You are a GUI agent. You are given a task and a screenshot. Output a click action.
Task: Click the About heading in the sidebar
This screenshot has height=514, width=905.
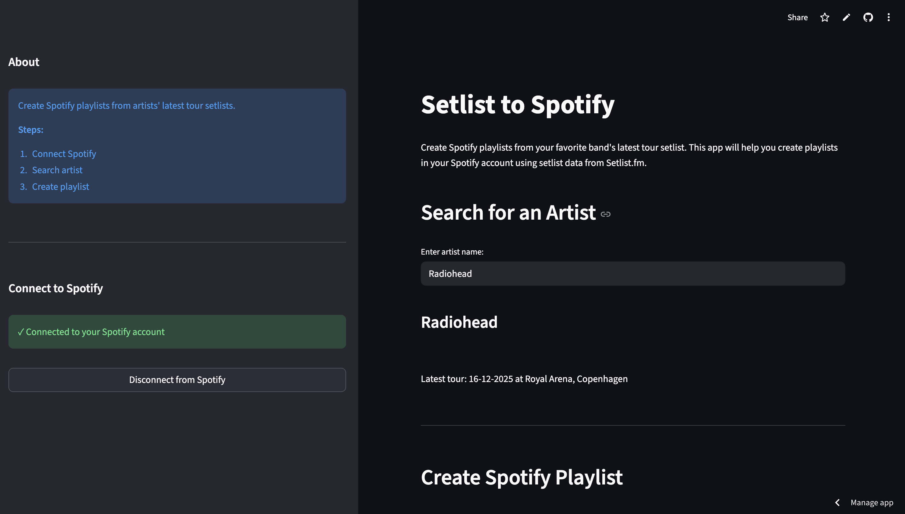(x=24, y=62)
